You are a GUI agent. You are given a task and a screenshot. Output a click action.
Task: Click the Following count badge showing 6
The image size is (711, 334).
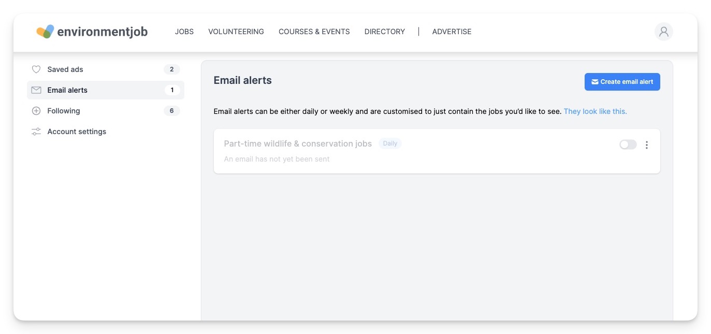(172, 111)
